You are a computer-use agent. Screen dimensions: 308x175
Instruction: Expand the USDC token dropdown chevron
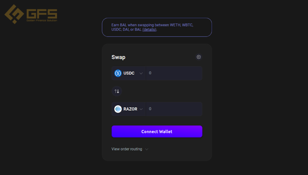pos(141,73)
